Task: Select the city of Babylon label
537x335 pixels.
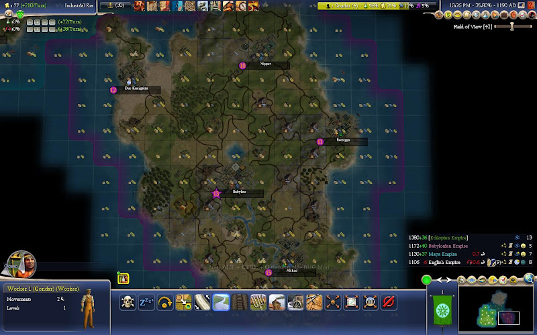Action: [x=239, y=192]
